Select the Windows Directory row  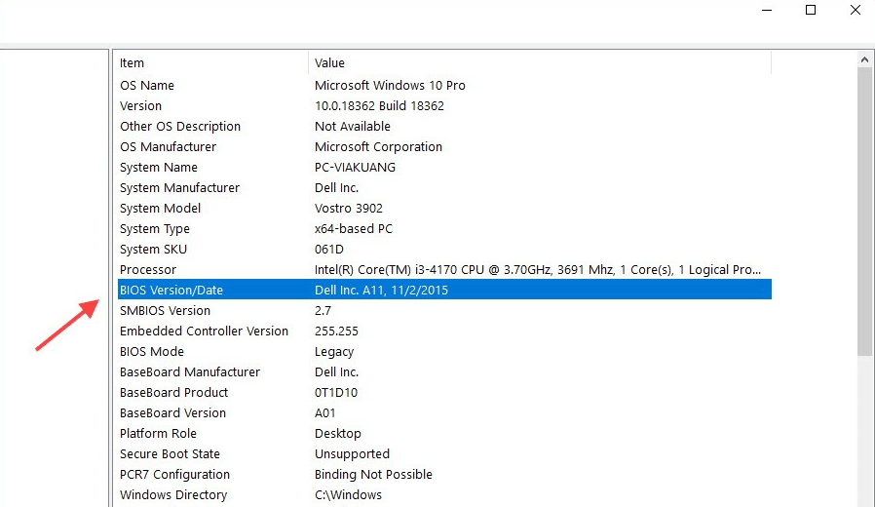pos(444,494)
